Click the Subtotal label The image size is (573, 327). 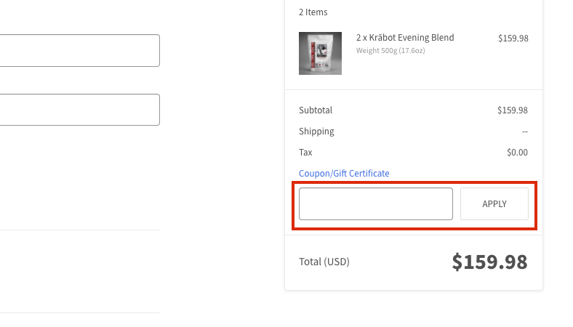click(316, 110)
